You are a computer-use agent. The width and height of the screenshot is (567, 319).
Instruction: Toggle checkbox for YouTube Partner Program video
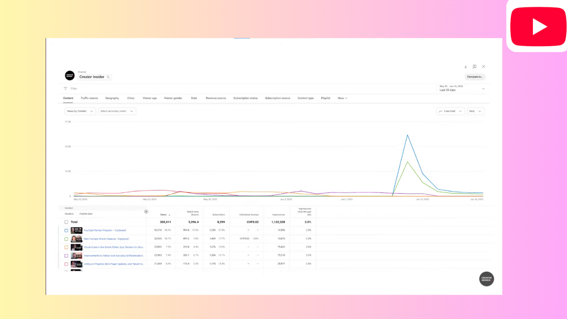[x=66, y=230]
